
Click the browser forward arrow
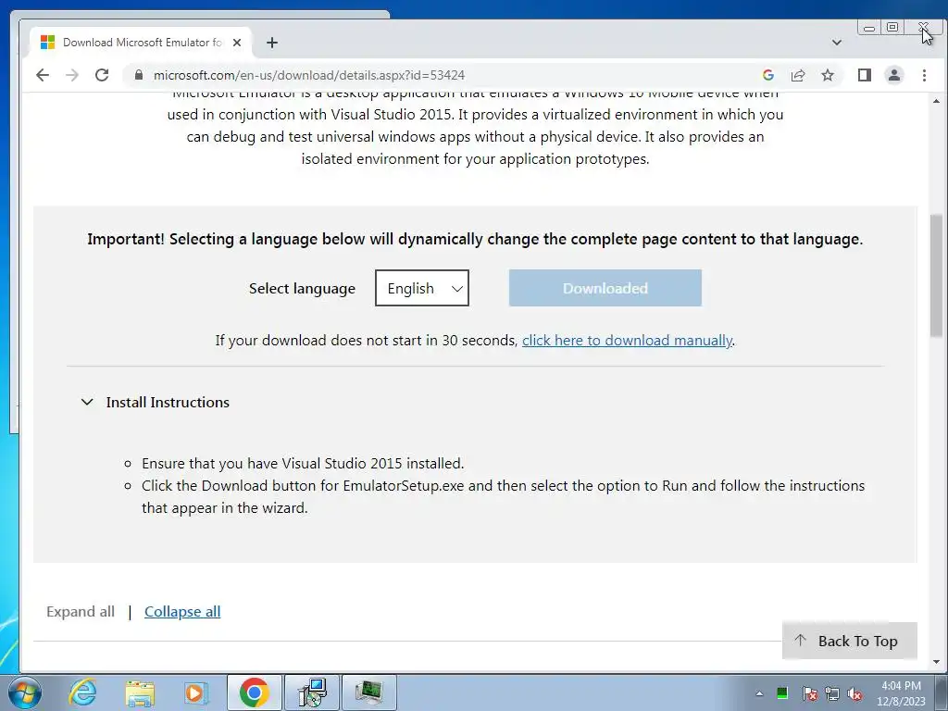[x=72, y=75]
